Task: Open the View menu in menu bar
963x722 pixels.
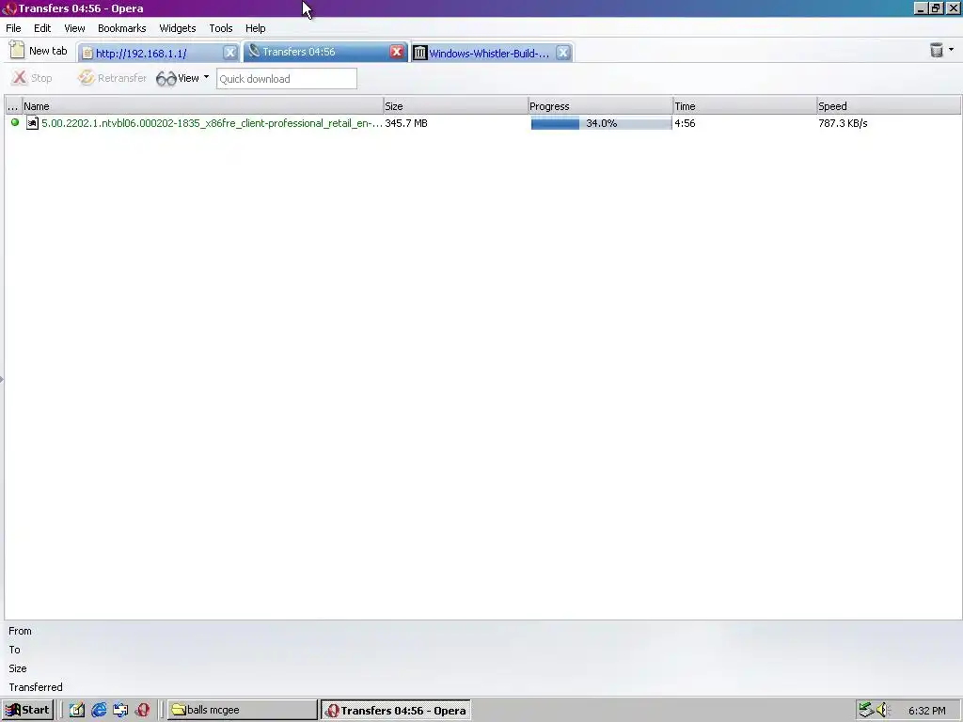Action: [74, 28]
